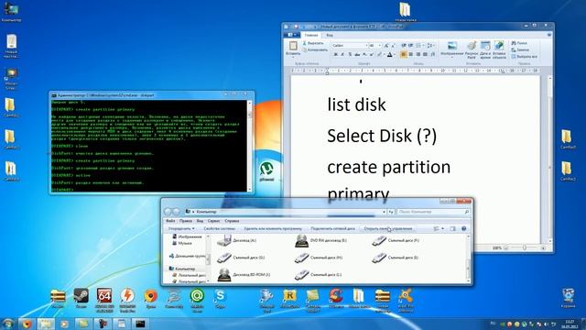Toggle Strikethrough formatting in WordPad
The height and width of the screenshot is (330, 586).
click(x=357, y=55)
